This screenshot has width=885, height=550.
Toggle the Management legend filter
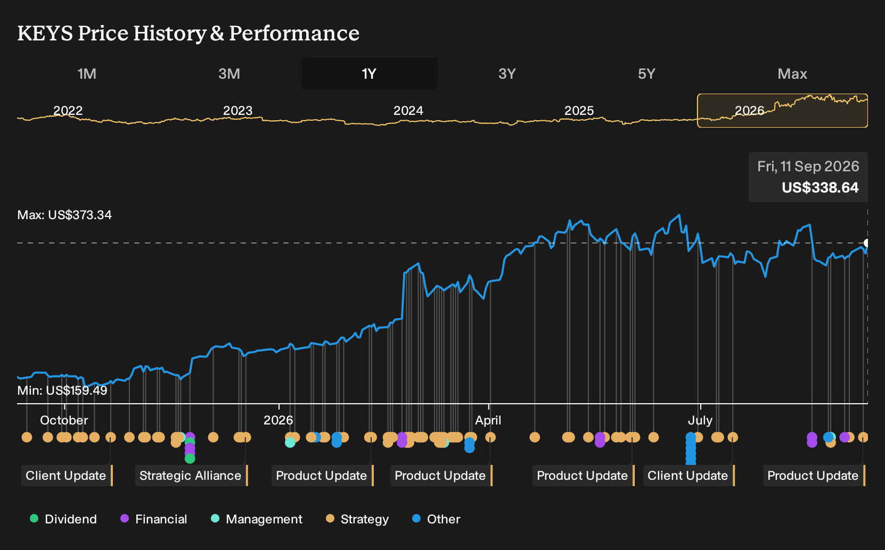pos(257,519)
